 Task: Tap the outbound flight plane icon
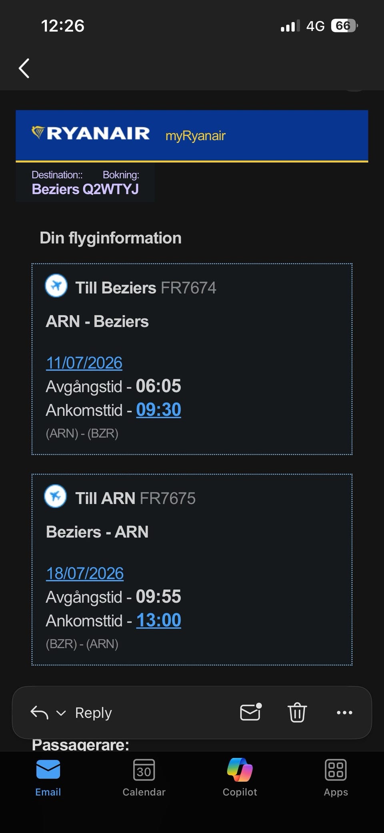tap(56, 286)
